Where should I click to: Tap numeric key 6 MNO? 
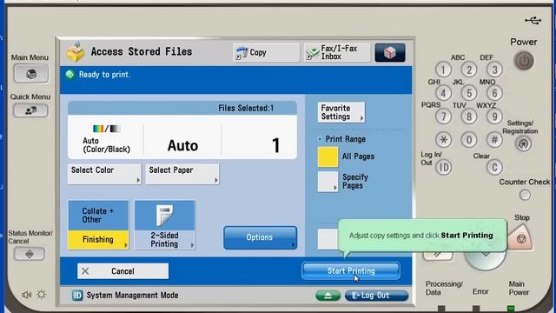click(494, 93)
